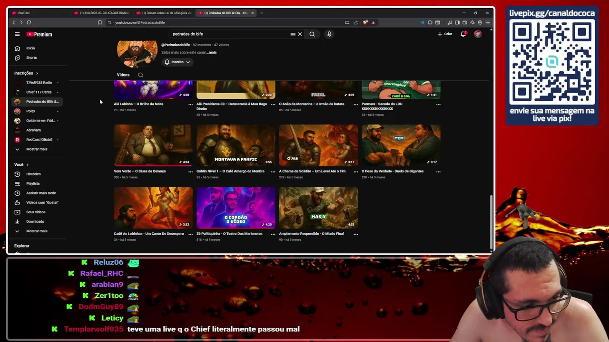Open the Brave VPN shield icon
Screen dimensions: 609x342
pos(480,22)
